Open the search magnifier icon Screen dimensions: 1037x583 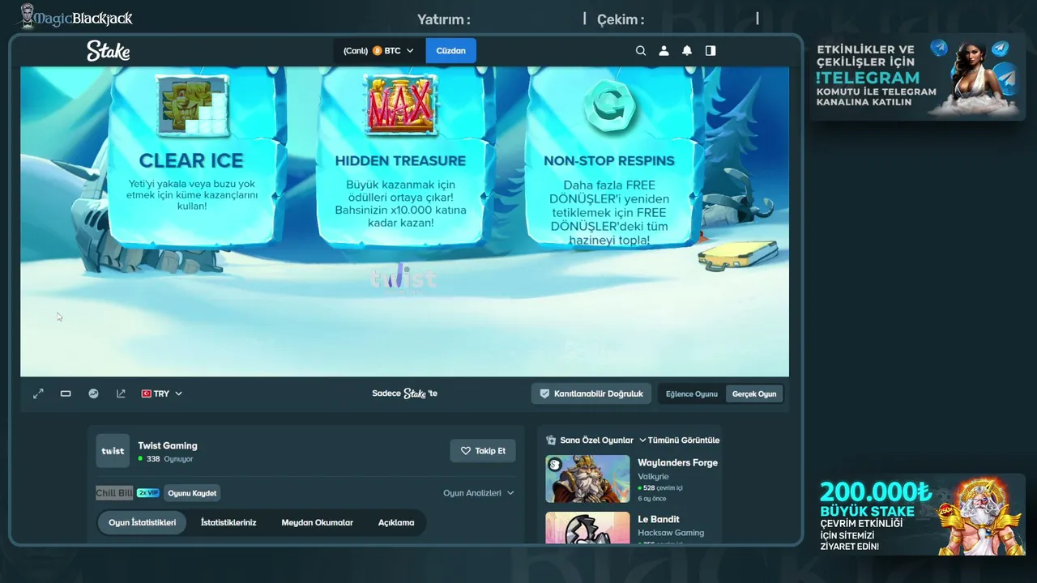click(x=641, y=50)
